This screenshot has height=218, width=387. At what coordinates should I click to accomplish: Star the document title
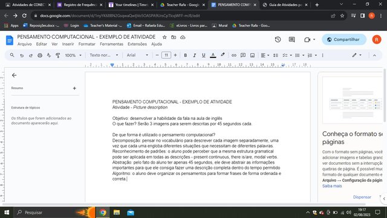click(164, 38)
